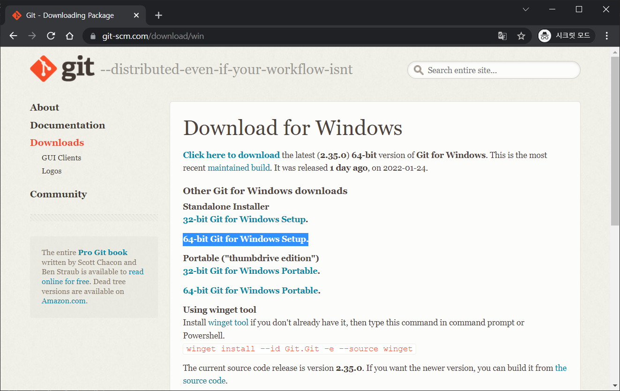The height and width of the screenshot is (391, 620).
Task: Open the 'maintained build' link
Action: [x=239, y=168]
